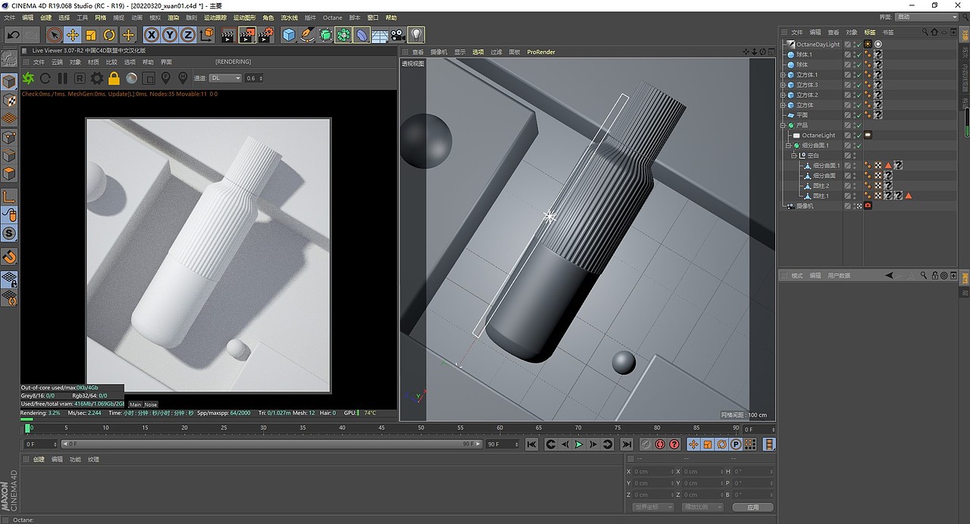Open the DL channel dropdown
The height and width of the screenshot is (524, 970).
click(x=225, y=78)
